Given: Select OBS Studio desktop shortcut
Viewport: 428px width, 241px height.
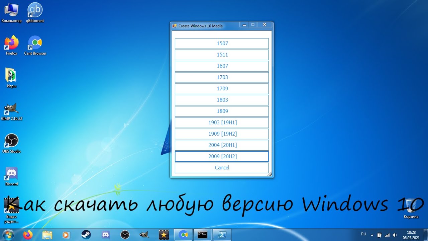Looking at the screenshot, I should [x=11, y=143].
